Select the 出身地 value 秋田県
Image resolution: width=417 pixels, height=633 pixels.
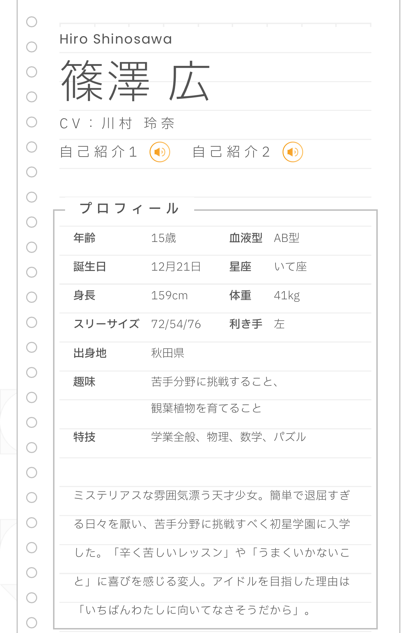[168, 353]
